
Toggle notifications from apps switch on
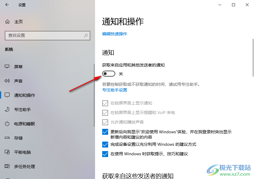point(108,74)
